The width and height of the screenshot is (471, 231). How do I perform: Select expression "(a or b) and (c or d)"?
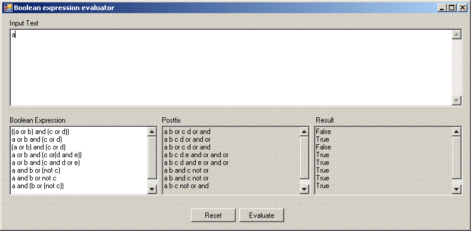tap(38, 147)
